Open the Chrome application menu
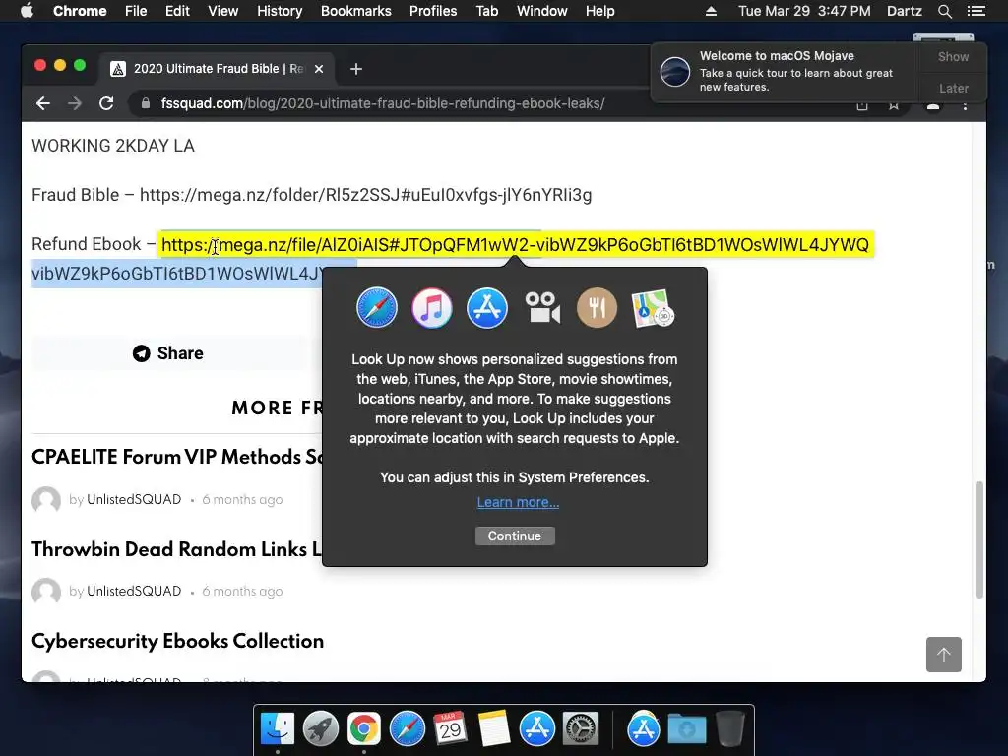 pos(80,11)
